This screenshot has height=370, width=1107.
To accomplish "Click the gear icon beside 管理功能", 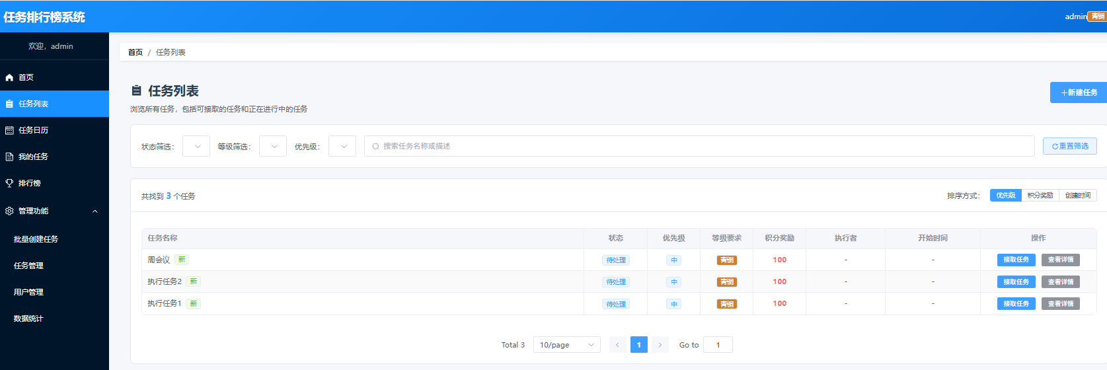I will pos(9,211).
